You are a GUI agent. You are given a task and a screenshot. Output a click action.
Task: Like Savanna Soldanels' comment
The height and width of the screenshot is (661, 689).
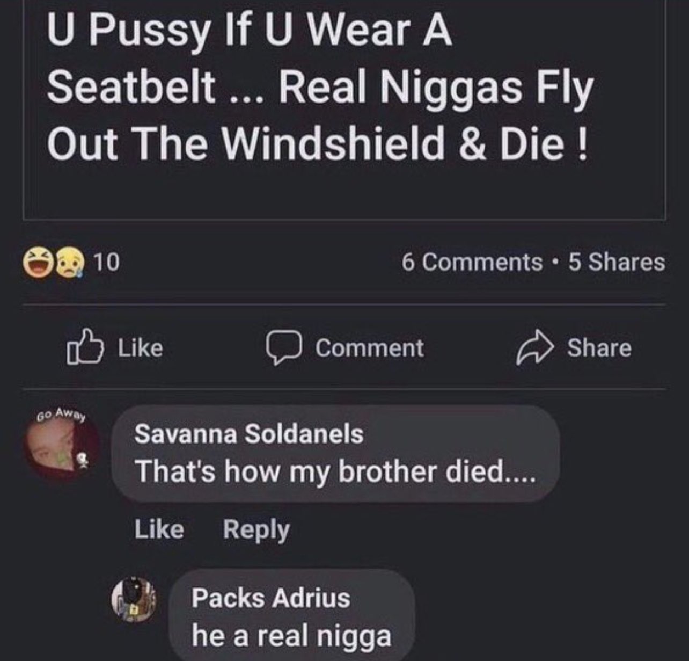tap(159, 529)
